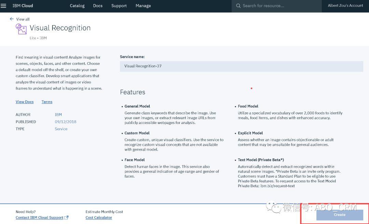Click the View all link
Viewport: 369px width, 224px height.
(x=23, y=19)
